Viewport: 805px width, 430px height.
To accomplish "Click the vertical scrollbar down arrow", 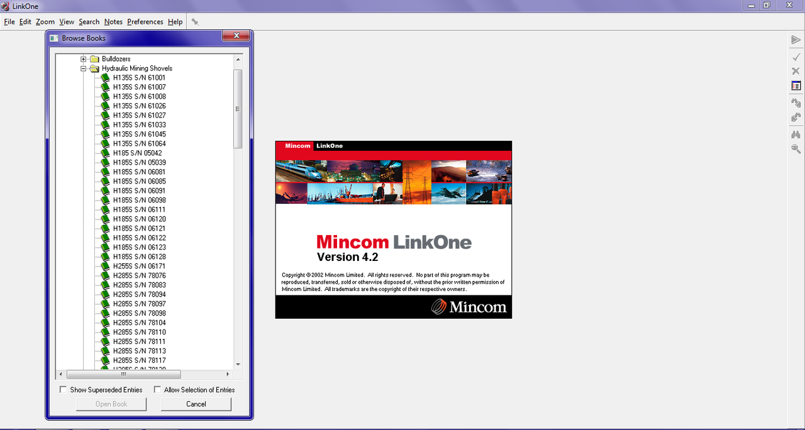I will 238,364.
